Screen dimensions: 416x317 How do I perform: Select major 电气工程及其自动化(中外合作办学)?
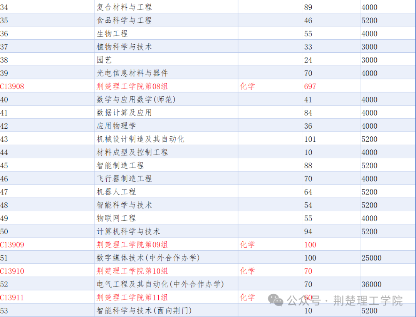point(160,284)
